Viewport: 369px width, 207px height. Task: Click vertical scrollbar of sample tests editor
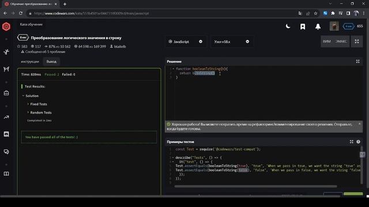coord(362,165)
